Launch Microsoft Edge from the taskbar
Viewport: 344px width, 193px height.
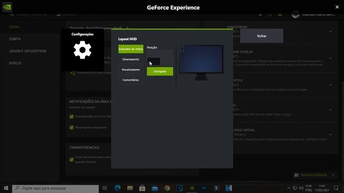tap(117, 188)
